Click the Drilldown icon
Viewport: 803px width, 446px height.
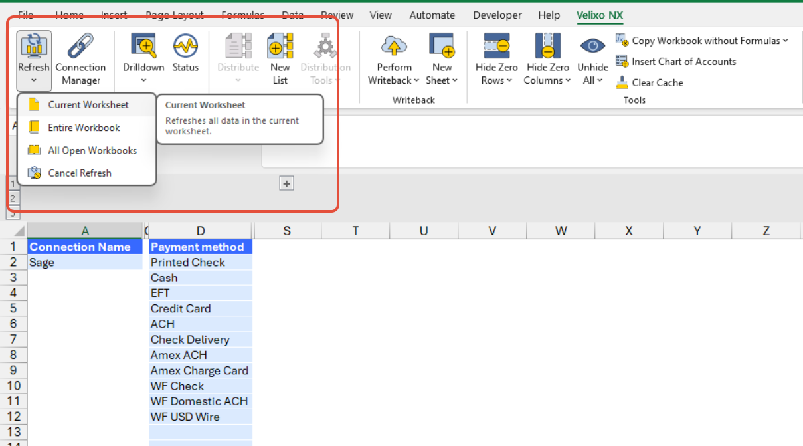click(143, 46)
